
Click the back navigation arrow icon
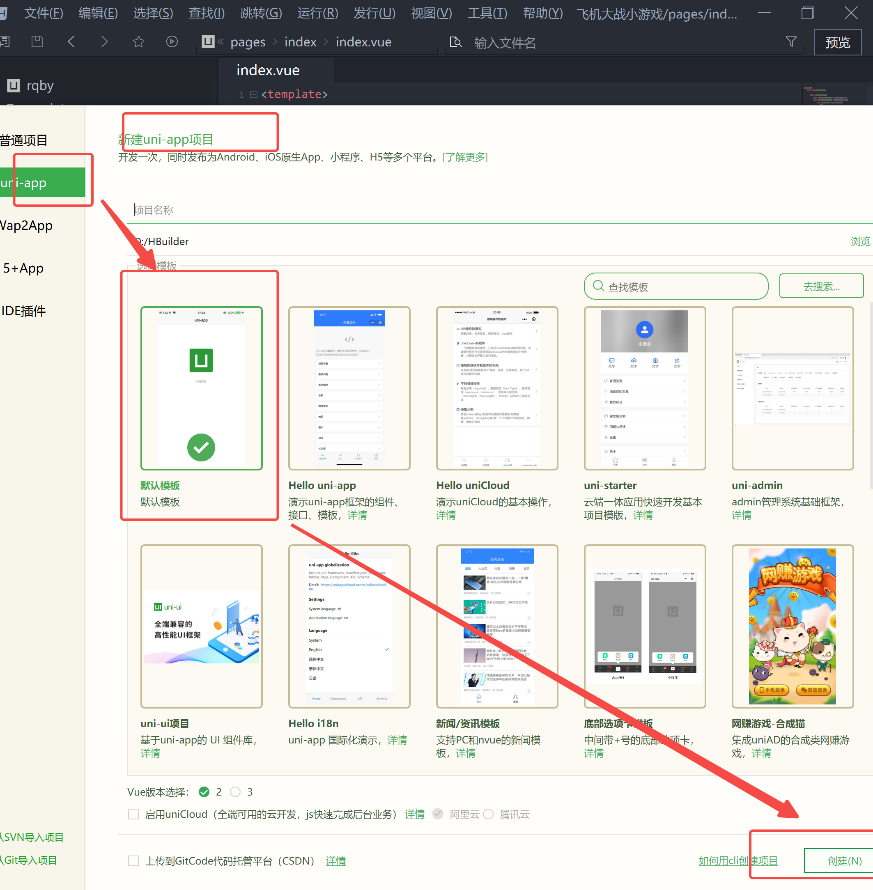click(x=71, y=42)
